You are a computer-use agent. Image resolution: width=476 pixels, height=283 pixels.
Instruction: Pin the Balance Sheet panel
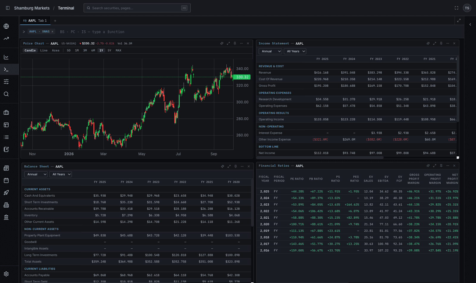[236, 167]
